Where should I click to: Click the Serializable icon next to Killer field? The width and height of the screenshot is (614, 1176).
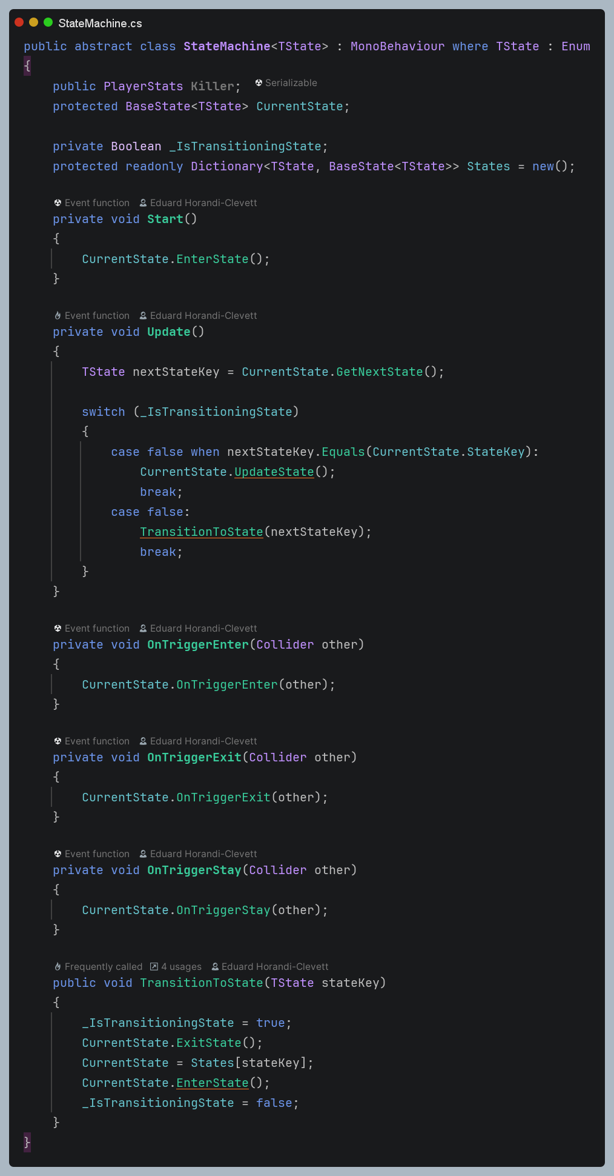click(x=259, y=83)
